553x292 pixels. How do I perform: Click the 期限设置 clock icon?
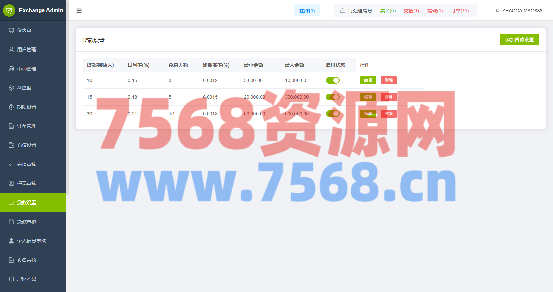tap(11, 107)
